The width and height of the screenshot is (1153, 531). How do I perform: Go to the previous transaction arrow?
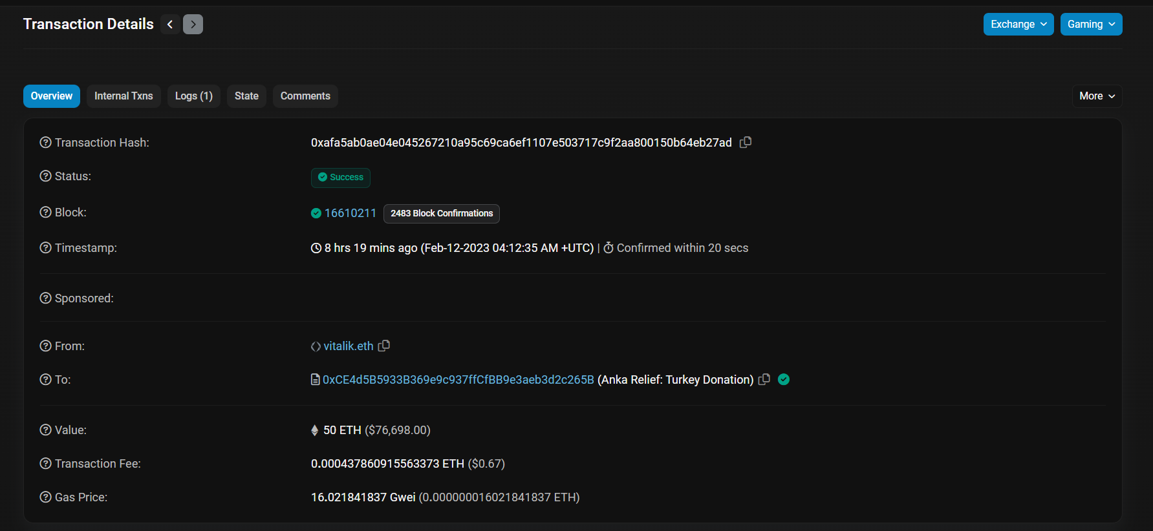coord(170,24)
